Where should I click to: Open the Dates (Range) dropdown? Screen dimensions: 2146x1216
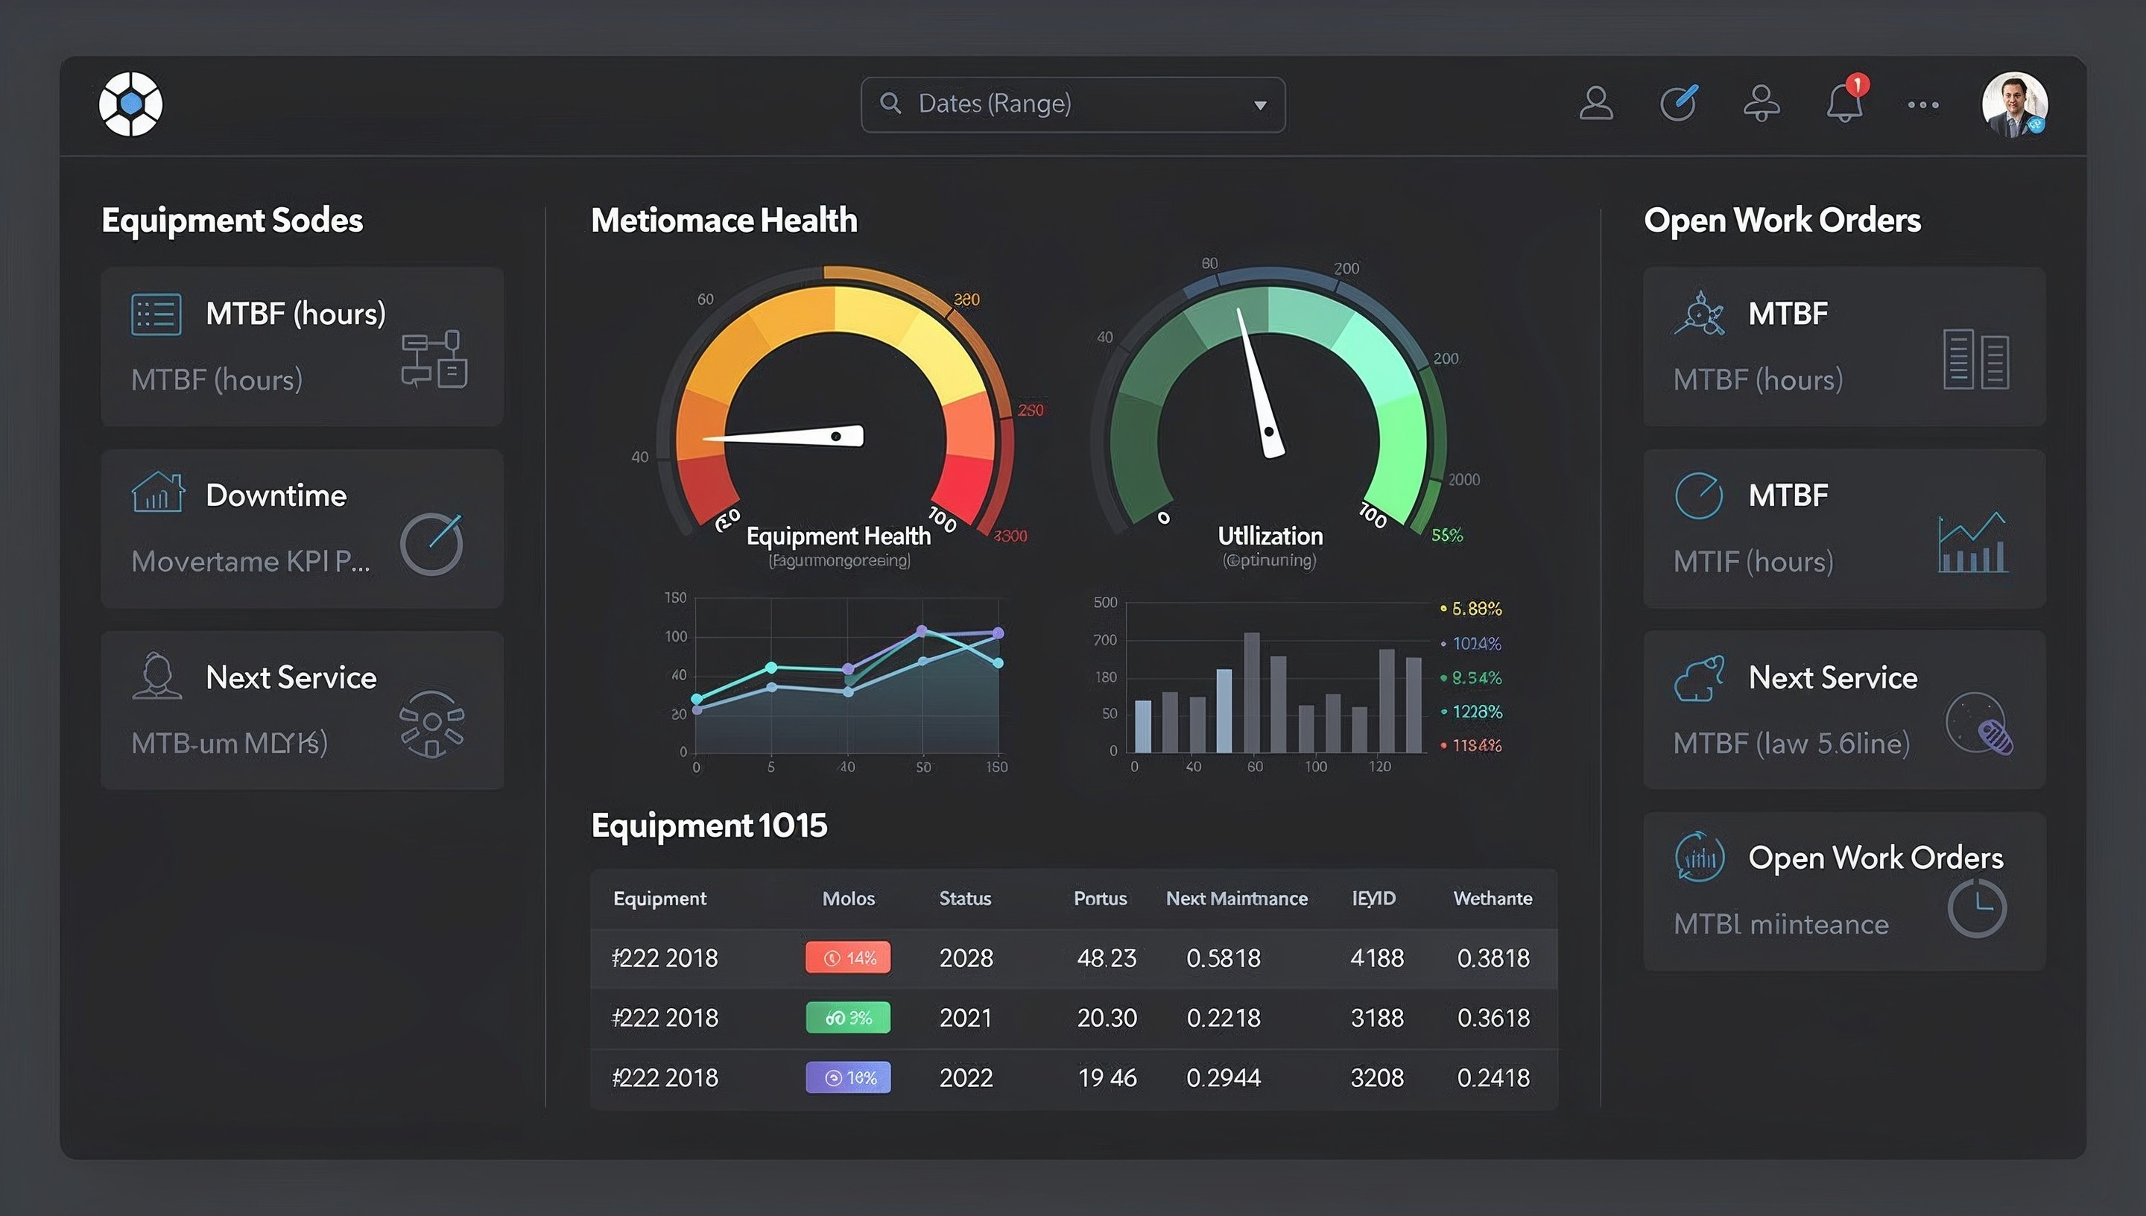(x=1072, y=104)
